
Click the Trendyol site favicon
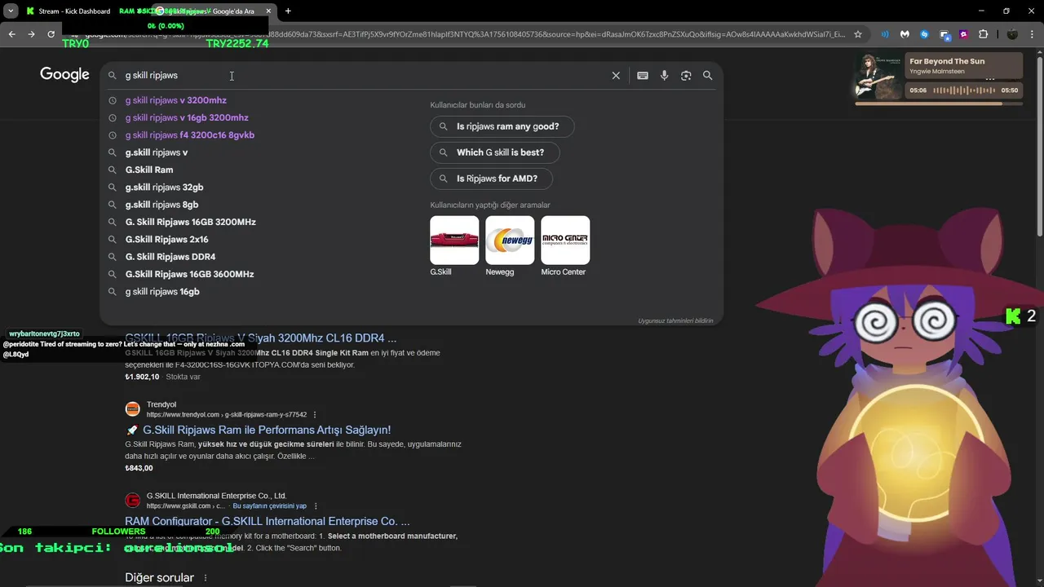pos(132,409)
